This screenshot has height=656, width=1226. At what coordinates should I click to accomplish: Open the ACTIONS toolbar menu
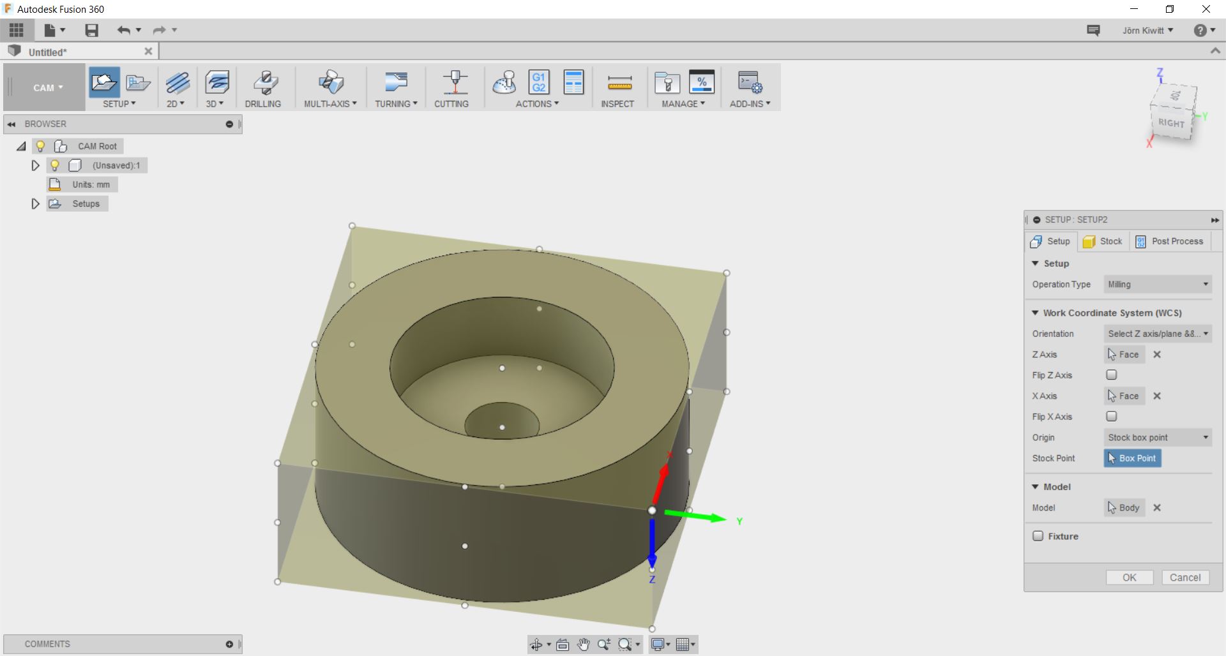click(537, 103)
